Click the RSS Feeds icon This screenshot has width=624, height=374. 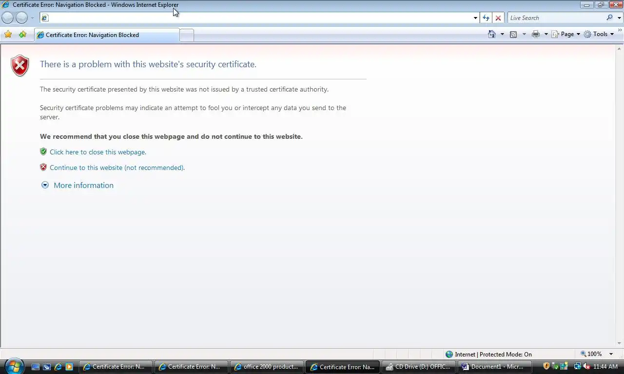pos(513,34)
